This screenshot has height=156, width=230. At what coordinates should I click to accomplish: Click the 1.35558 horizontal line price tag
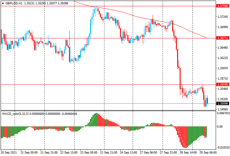[x=223, y=85]
